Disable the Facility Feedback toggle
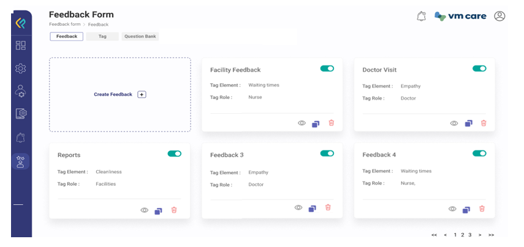Screen dimensions: 524x247 pos(327,68)
